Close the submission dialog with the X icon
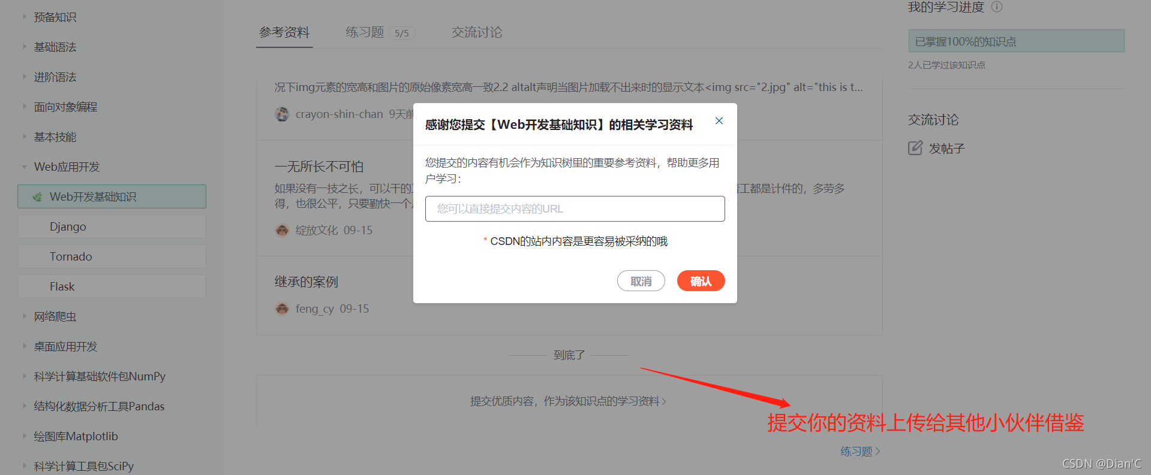This screenshot has width=1151, height=475. click(719, 120)
